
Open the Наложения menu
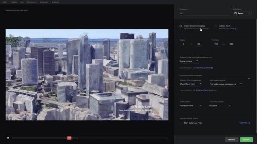32,2
